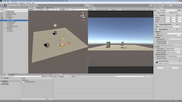Open the editor Layout dropdown

tap(177, 5)
